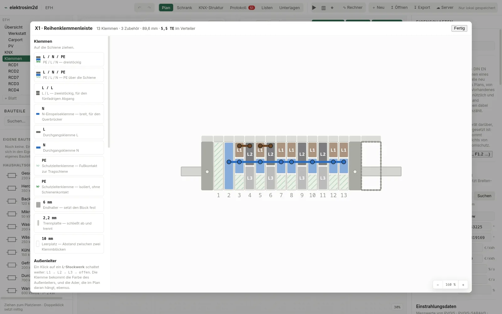
Task: Select the 2,2 mm Trennplatte item
Action: 69,223
